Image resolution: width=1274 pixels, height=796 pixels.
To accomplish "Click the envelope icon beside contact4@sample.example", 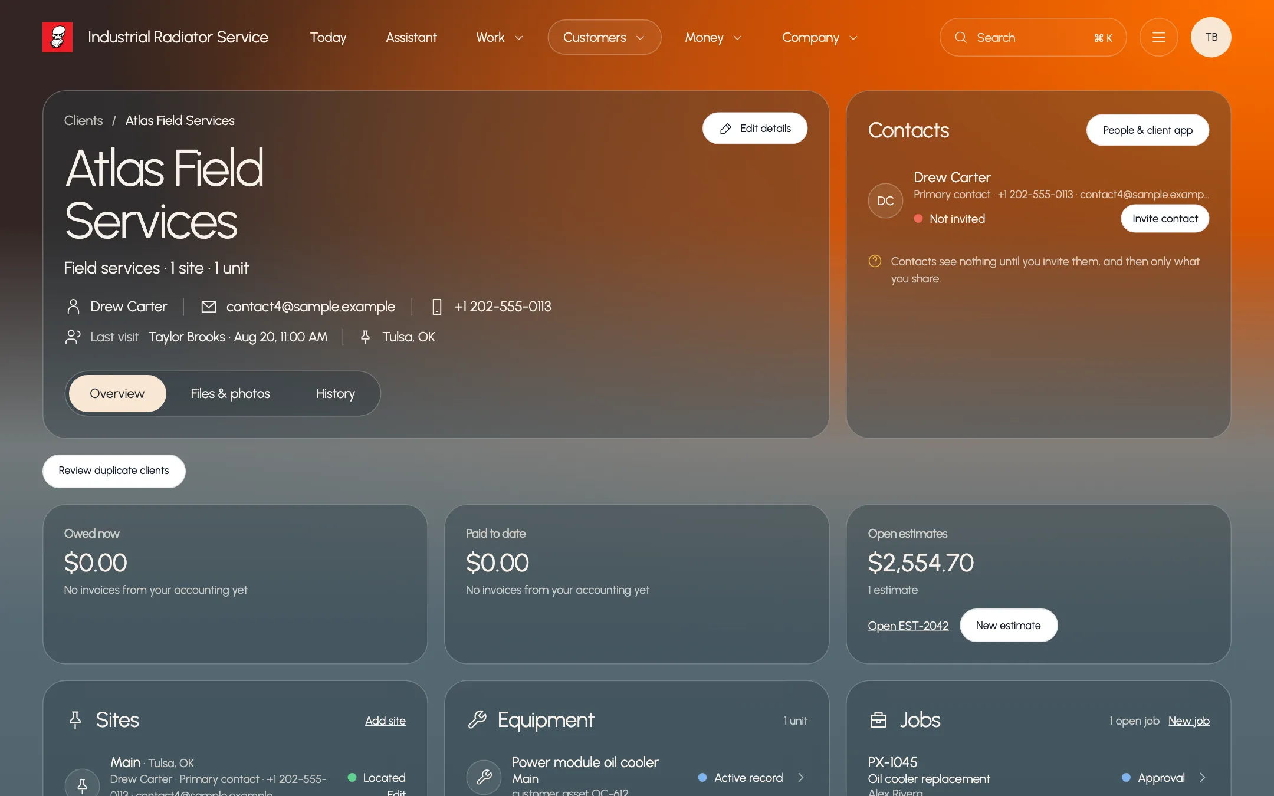I will [x=209, y=307].
